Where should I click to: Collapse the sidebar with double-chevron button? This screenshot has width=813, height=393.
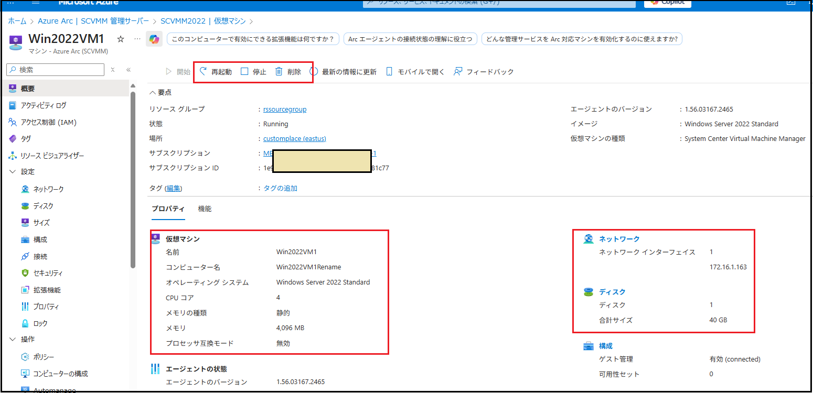pos(129,70)
